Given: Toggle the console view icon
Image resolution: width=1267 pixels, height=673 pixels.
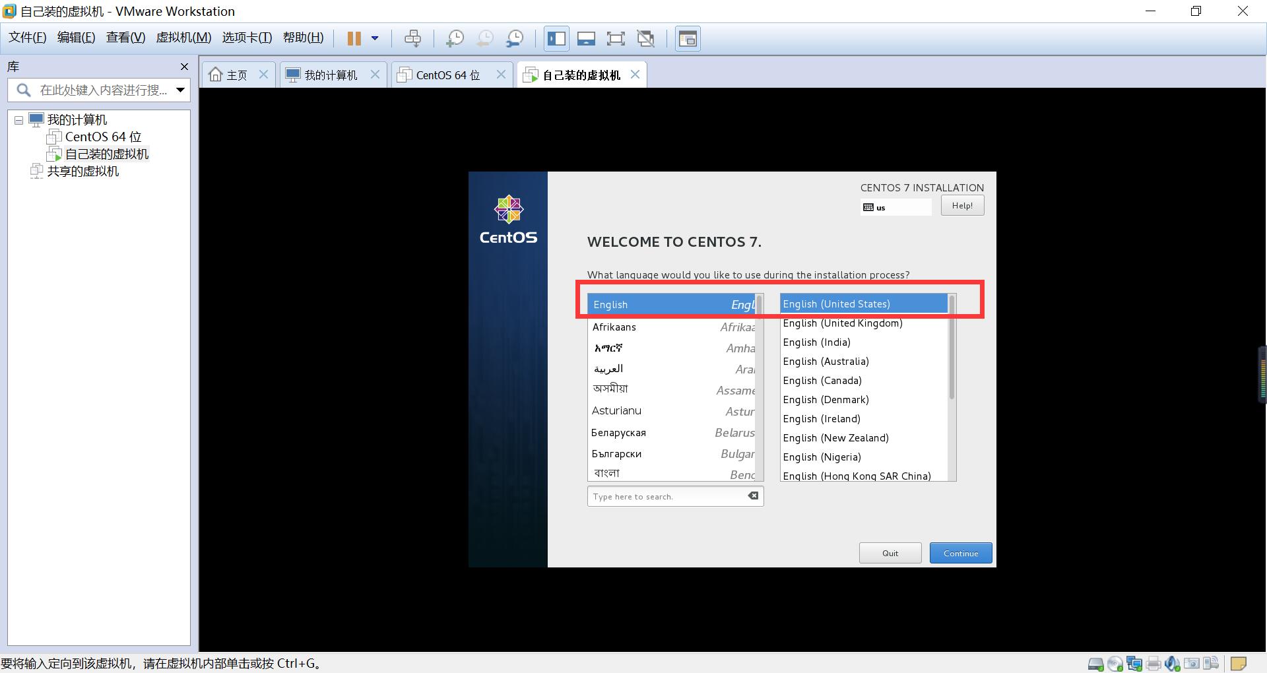Looking at the screenshot, I should tap(688, 38).
